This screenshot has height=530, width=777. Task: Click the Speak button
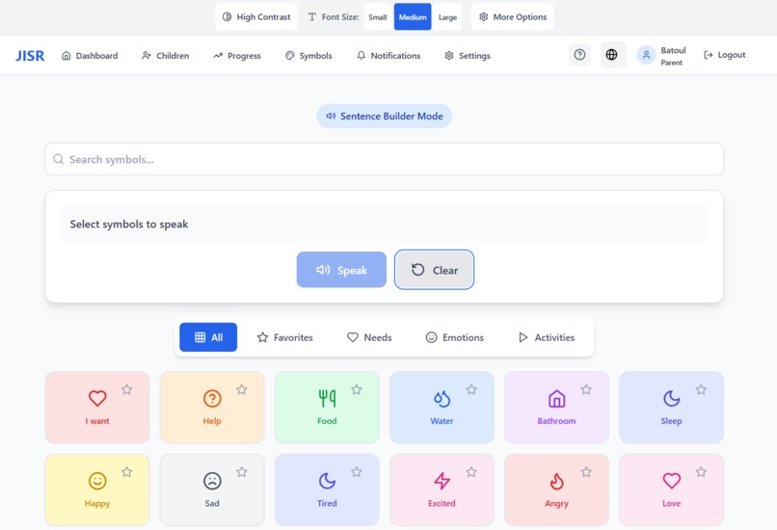pos(341,270)
